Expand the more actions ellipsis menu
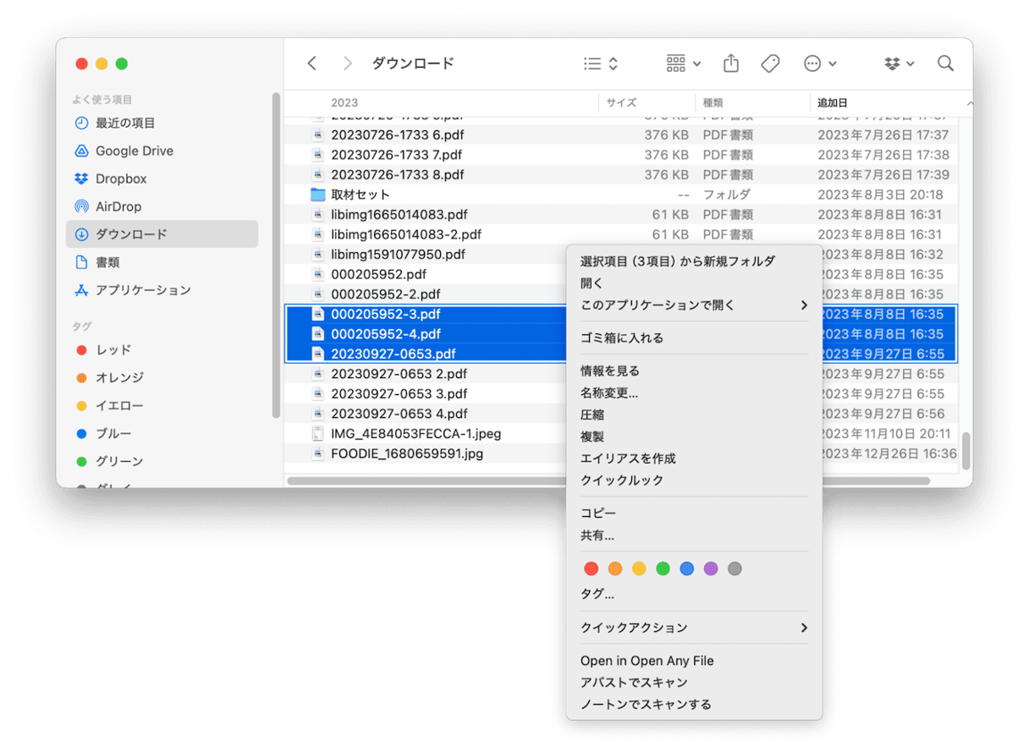The height and width of the screenshot is (747, 1029). (x=819, y=63)
